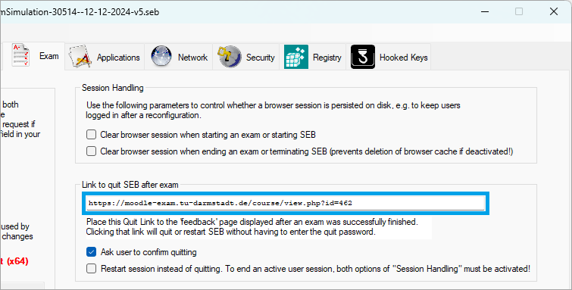Select the Hooked Keys tab label
This screenshot has height=290, width=572.
click(404, 58)
